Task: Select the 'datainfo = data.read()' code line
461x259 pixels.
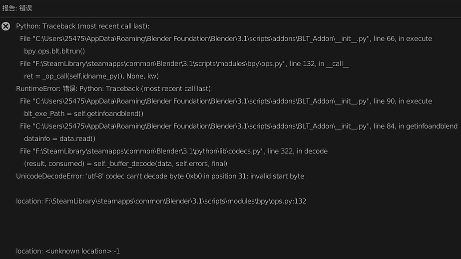Action: click(x=59, y=139)
